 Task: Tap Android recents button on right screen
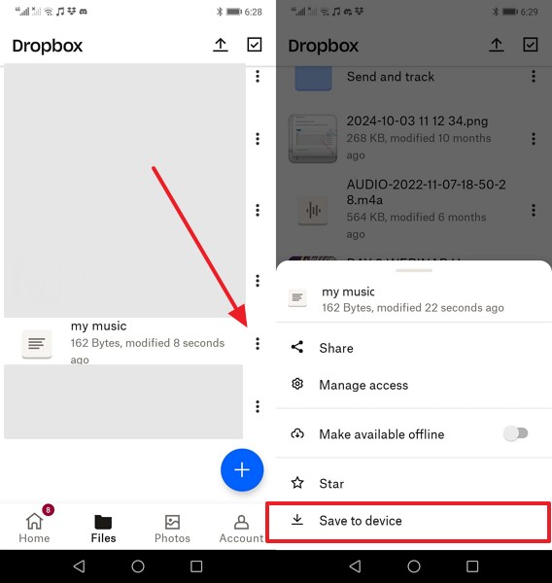[x=472, y=566]
